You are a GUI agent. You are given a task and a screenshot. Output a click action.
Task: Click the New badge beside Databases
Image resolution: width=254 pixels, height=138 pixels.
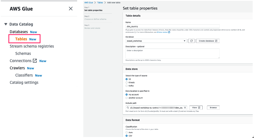[x=33, y=32]
